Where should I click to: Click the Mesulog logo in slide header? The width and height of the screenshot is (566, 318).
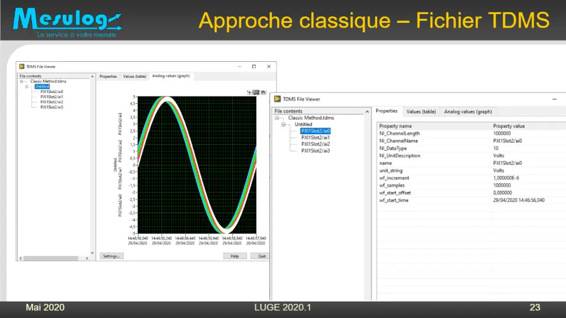[x=67, y=22]
